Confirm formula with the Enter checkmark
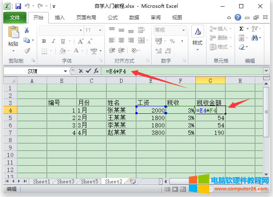273x197 pixels. tap(88, 71)
